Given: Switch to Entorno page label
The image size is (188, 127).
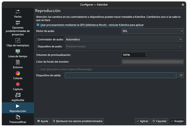Looking at the screenshot, I should [18, 67].
